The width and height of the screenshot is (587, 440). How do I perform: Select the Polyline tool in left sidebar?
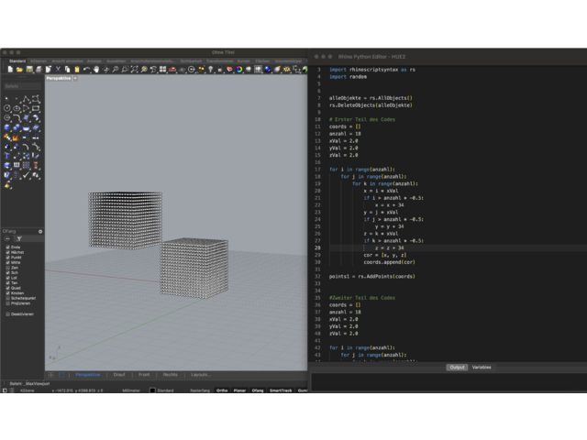(27, 99)
